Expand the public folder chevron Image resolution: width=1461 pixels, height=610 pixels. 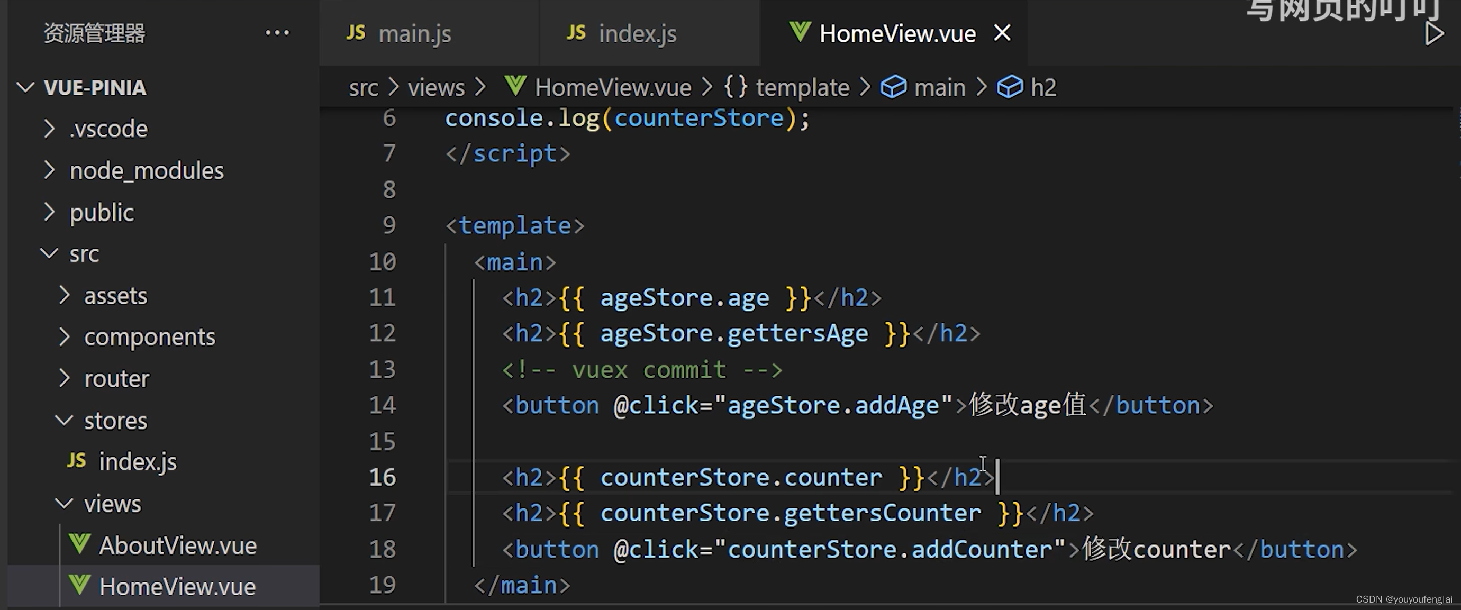click(49, 212)
